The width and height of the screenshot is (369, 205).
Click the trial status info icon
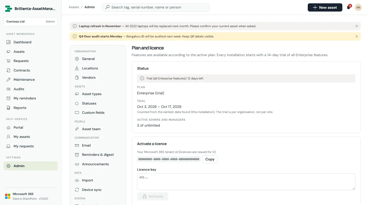(142, 78)
